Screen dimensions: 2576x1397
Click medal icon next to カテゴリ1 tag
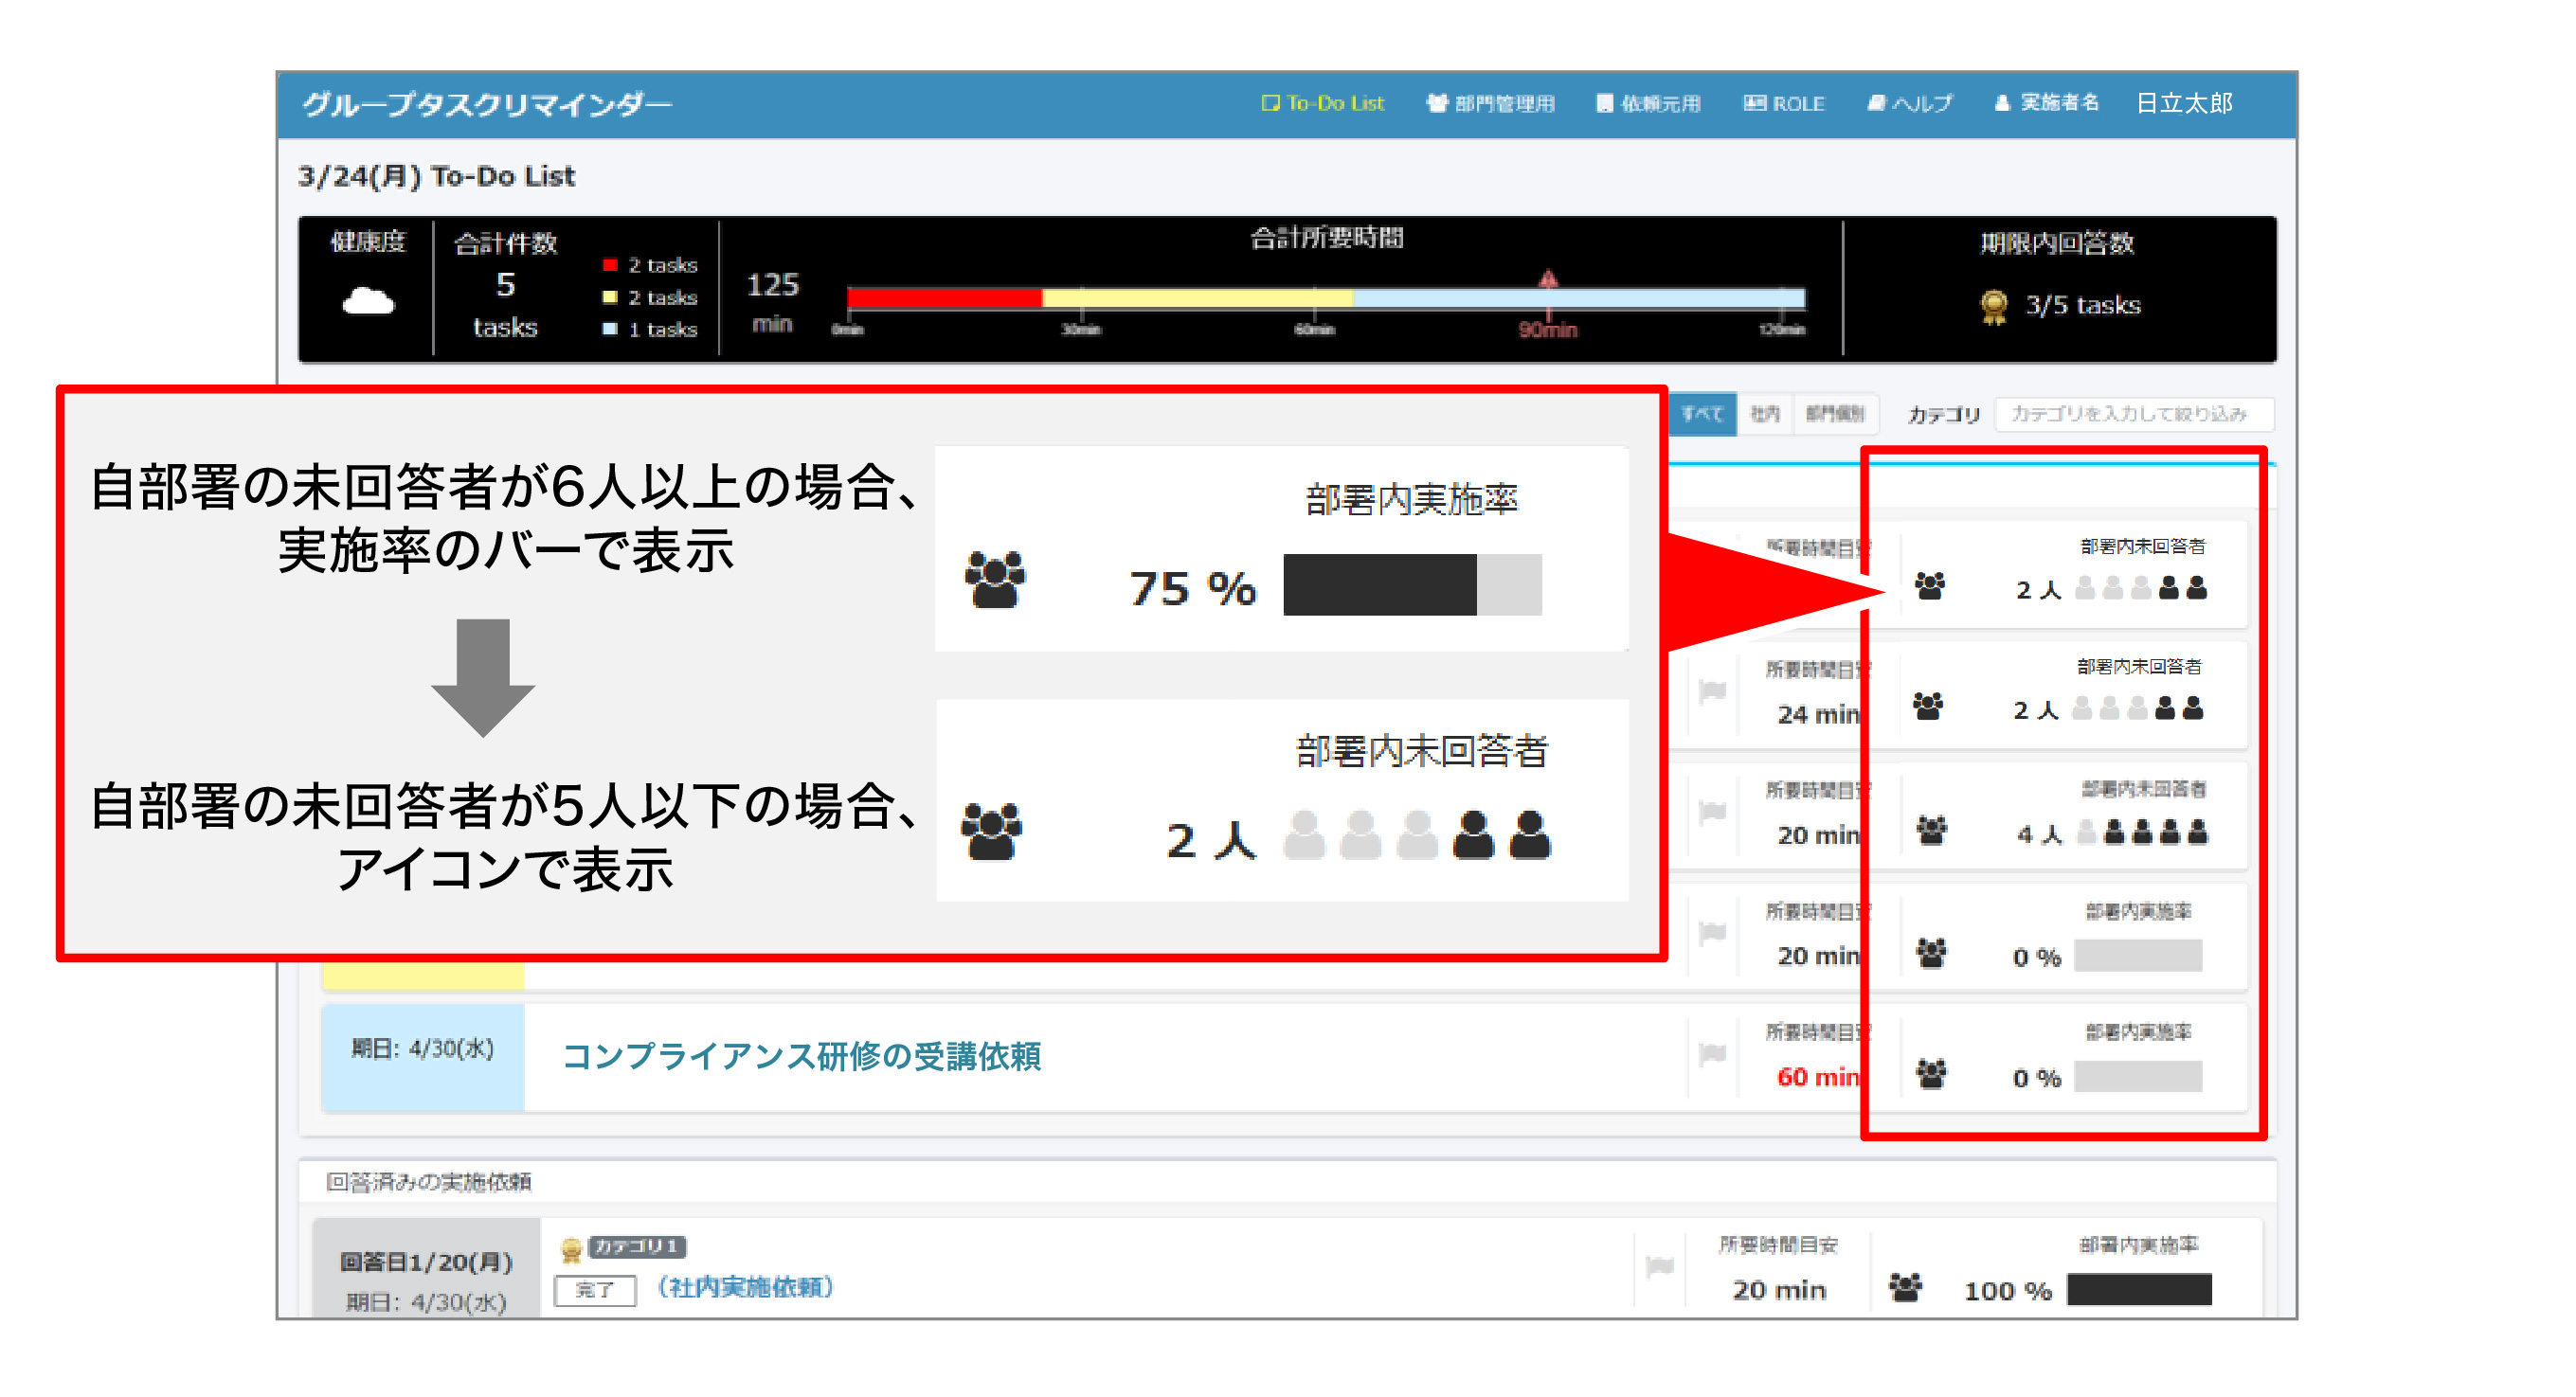coord(571,1249)
